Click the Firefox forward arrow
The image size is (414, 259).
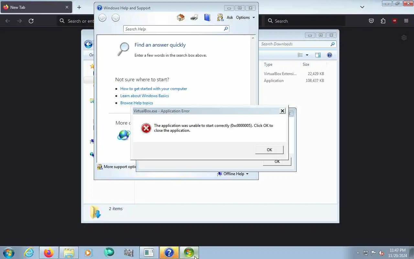[19, 21]
